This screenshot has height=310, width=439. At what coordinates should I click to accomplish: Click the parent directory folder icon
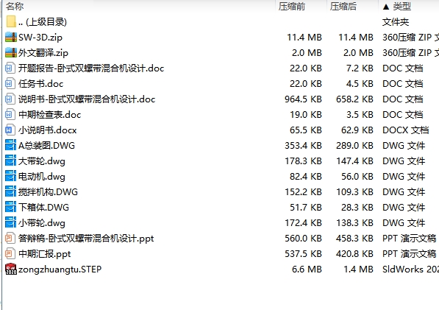pyautogui.click(x=11, y=22)
